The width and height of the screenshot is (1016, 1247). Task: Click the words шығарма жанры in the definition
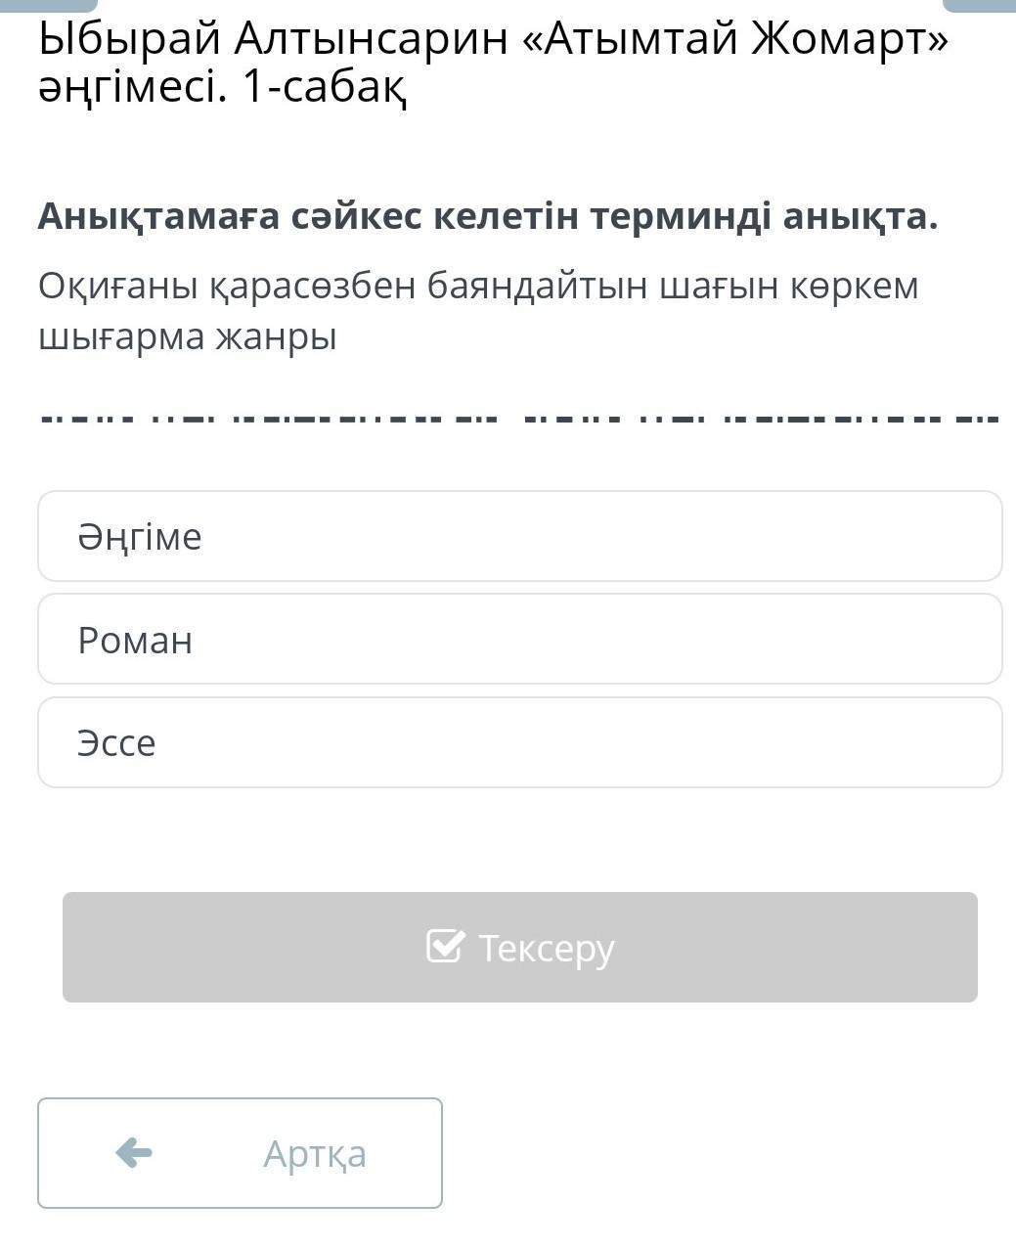click(x=188, y=336)
